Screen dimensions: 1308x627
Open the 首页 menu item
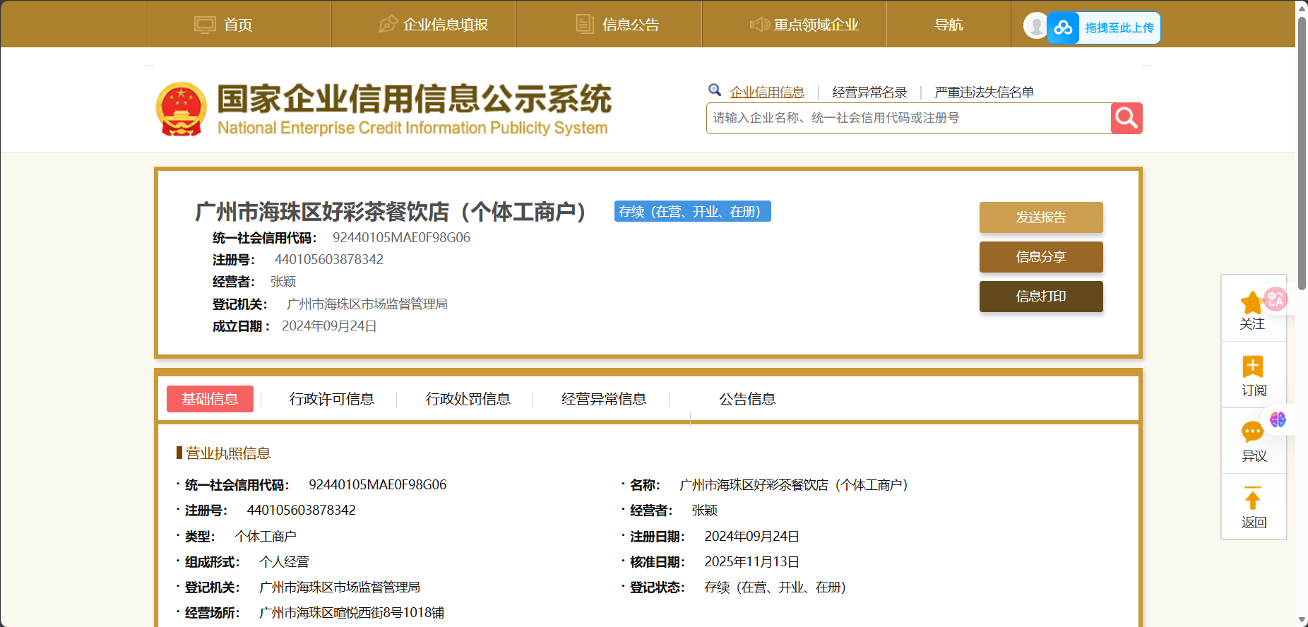point(238,24)
